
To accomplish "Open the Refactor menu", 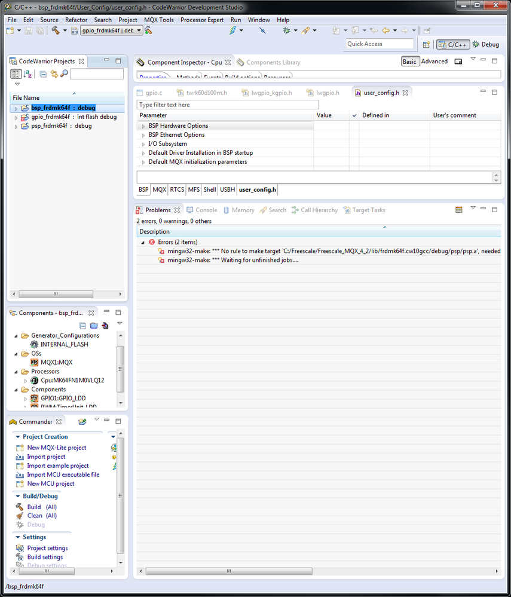I will click(x=76, y=20).
